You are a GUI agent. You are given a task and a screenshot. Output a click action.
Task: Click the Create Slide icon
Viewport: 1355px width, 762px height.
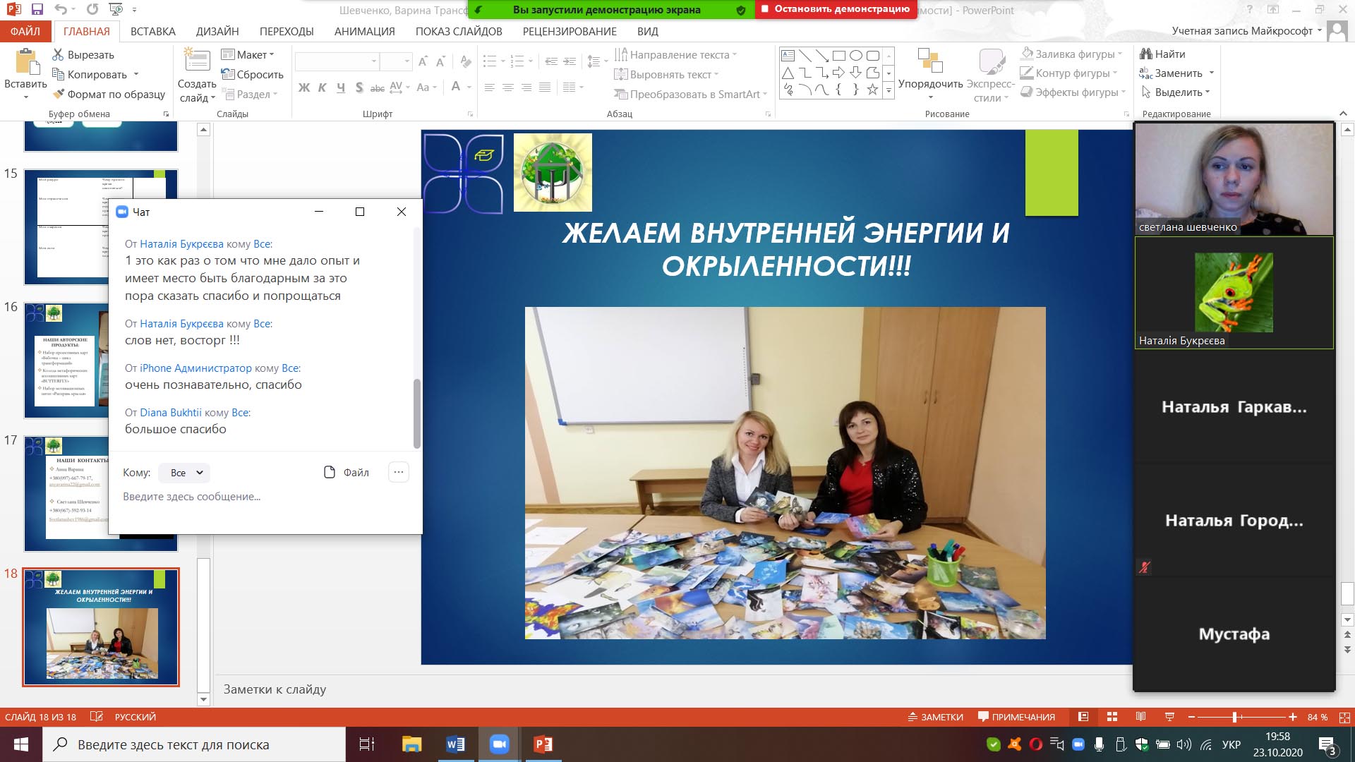197,61
